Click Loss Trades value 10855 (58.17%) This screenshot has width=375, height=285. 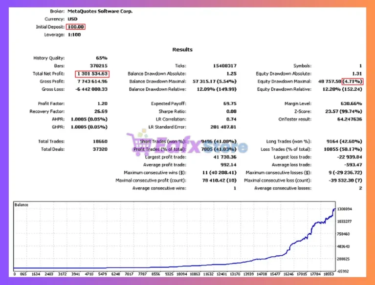343,149
